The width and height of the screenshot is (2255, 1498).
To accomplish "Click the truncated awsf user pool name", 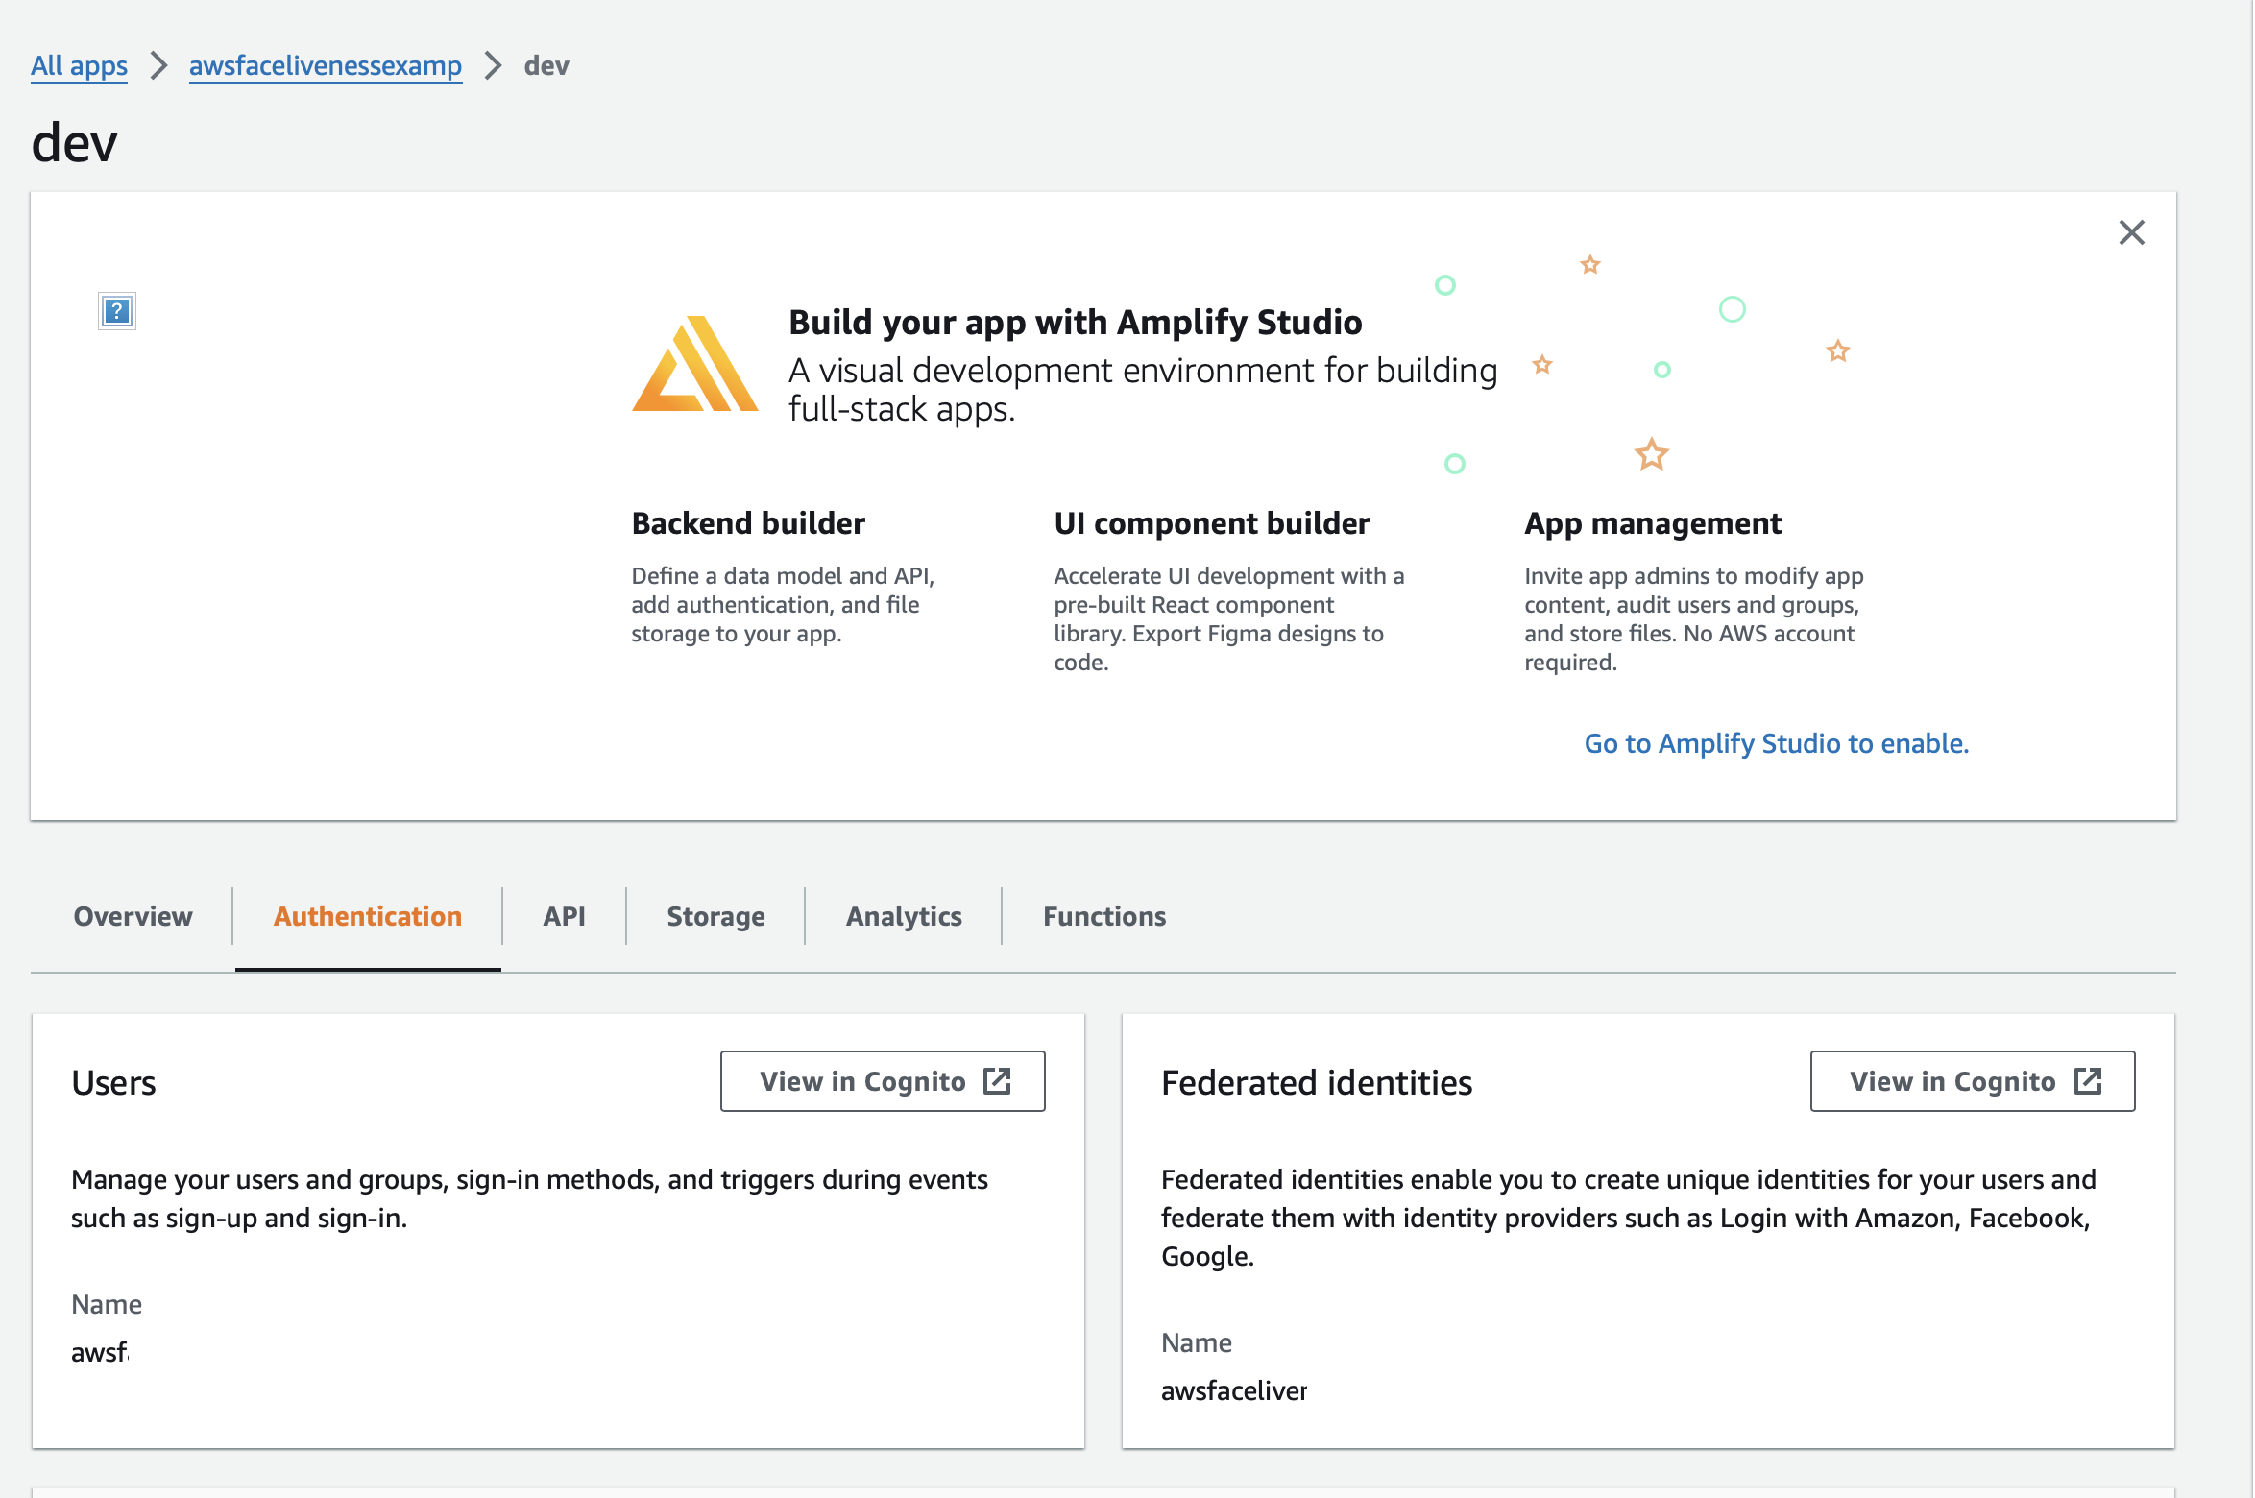I will click(100, 1352).
